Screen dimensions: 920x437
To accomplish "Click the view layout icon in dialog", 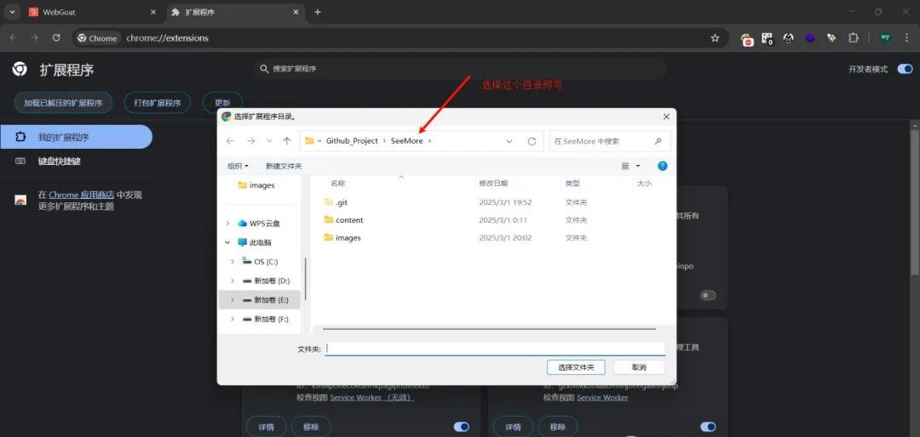I will click(x=625, y=167).
